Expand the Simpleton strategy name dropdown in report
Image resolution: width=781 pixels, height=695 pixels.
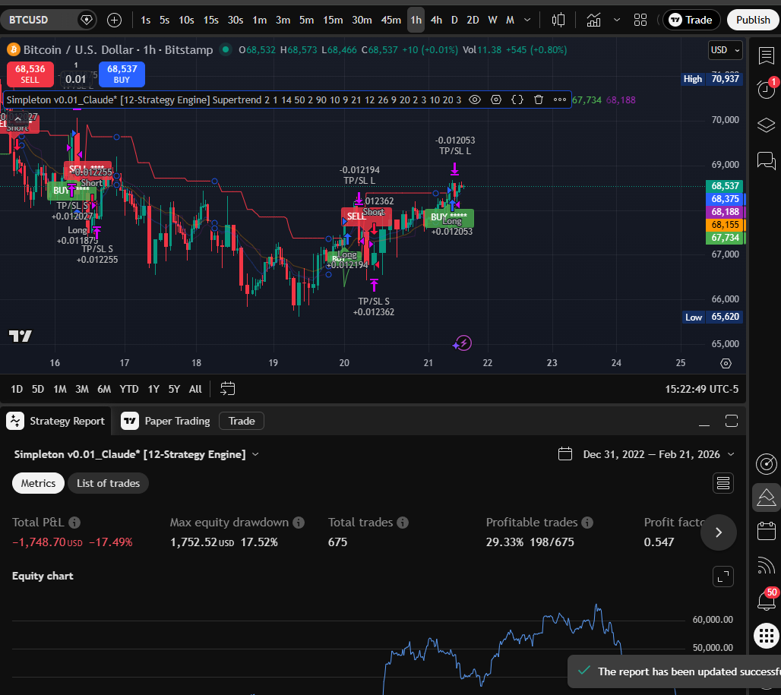click(x=255, y=454)
